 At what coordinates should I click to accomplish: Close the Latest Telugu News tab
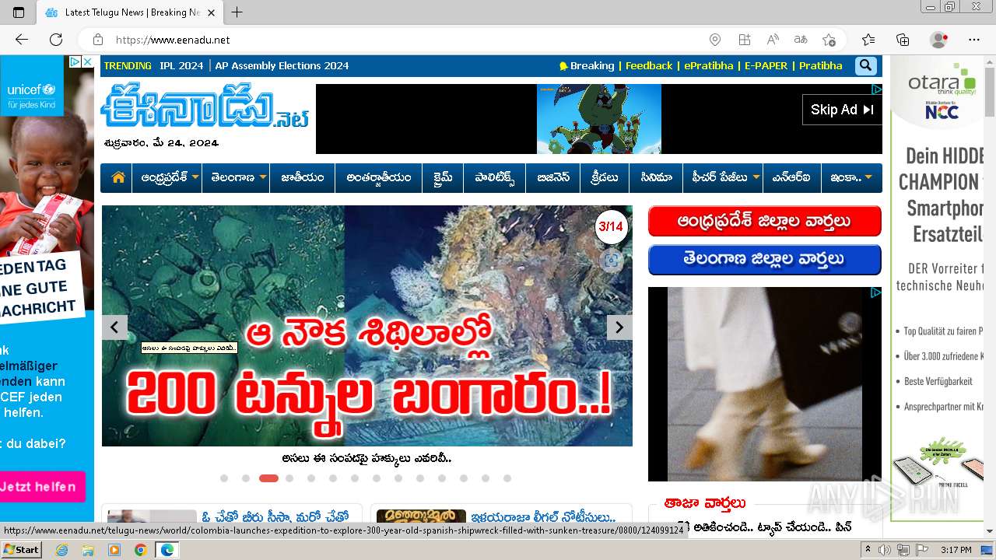pos(211,12)
